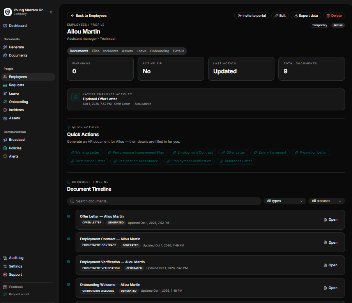The width and height of the screenshot is (352, 303).
Task: Open the All types dropdown
Action: click(x=285, y=201)
